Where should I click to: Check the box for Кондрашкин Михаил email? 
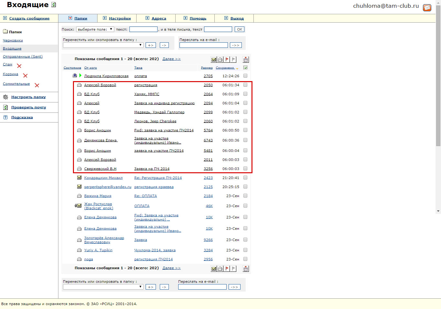click(x=245, y=177)
